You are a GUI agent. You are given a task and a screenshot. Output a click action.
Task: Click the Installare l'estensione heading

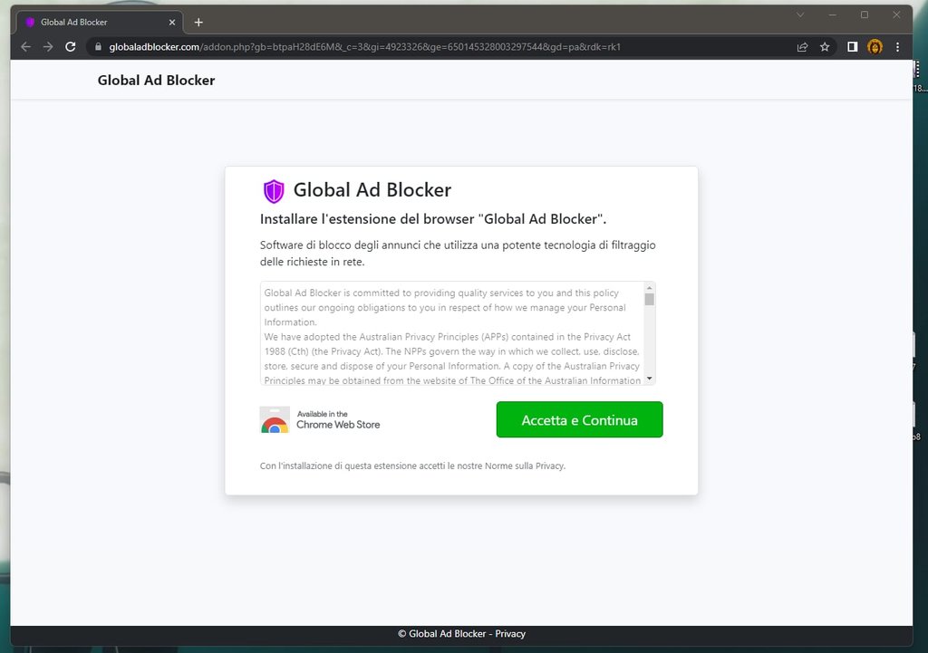pyautogui.click(x=433, y=219)
